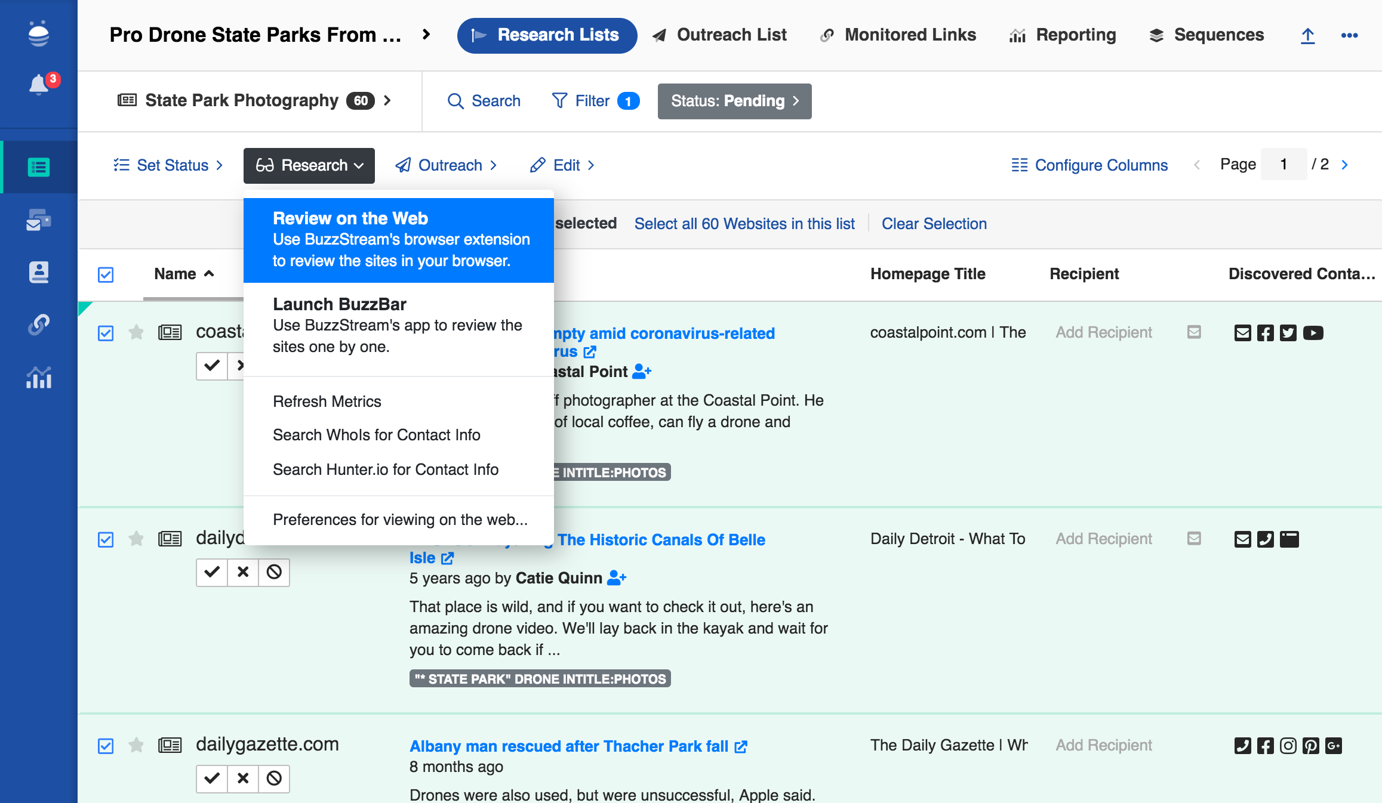
Task: Uncheck the Daily Detroit row checkbox
Action: pyautogui.click(x=106, y=539)
